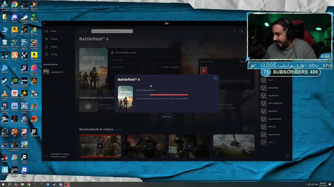Image resolution: width=334 pixels, height=187 pixels.
Task: Open Discord desktop shortcut
Action: click(15, 19)
